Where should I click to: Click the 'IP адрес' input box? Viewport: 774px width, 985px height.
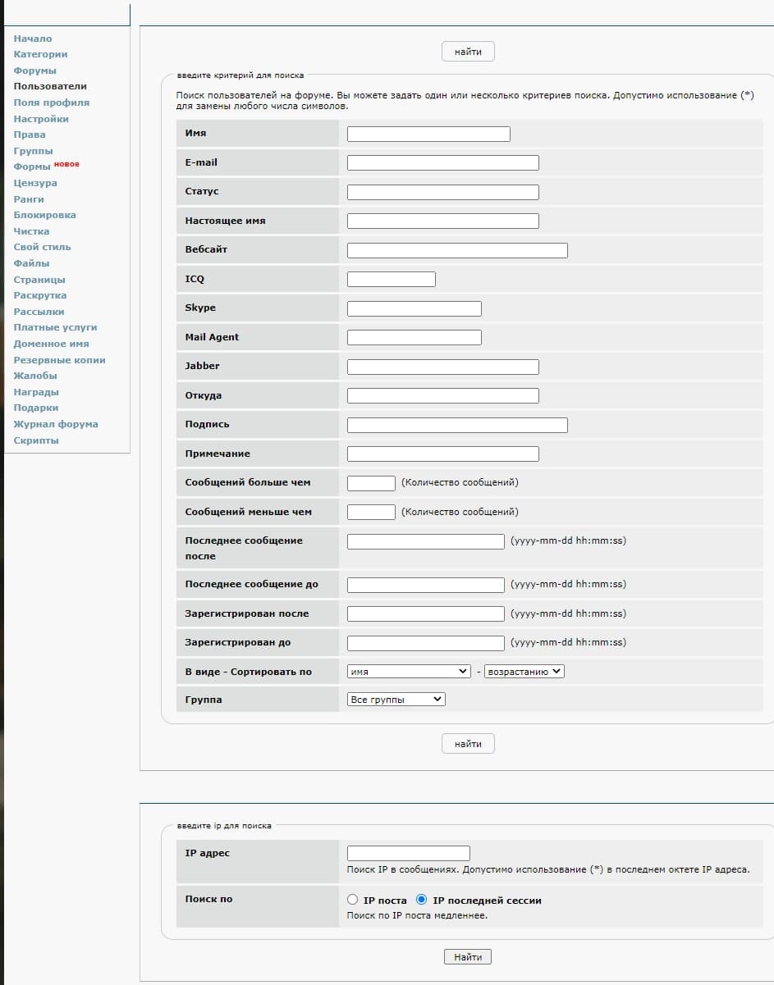(x=408, y=853)
